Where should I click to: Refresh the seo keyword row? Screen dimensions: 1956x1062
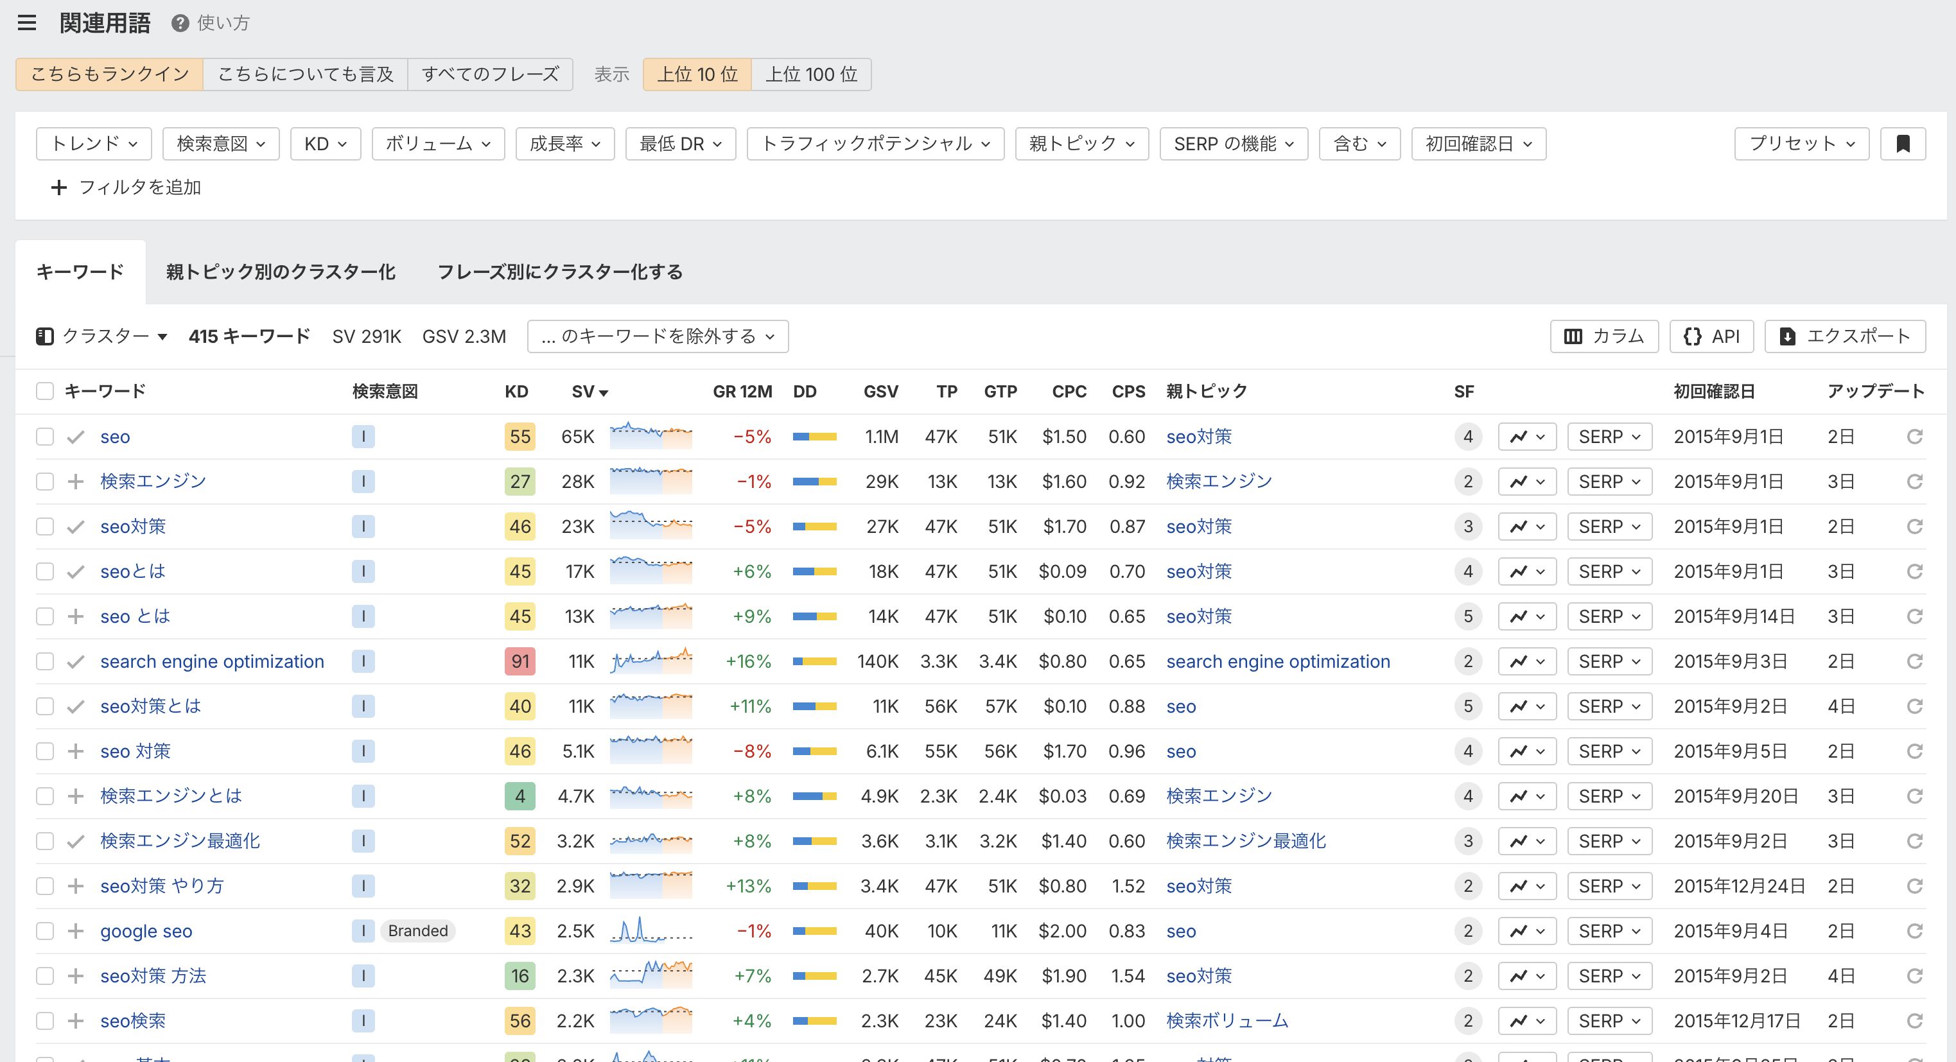(1914, 437)
